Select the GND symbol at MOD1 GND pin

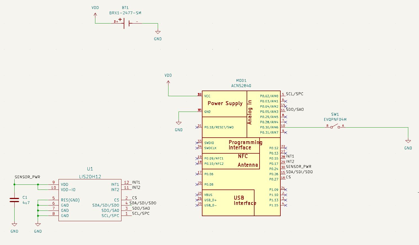pyautogui.click(x=179, y=124)
